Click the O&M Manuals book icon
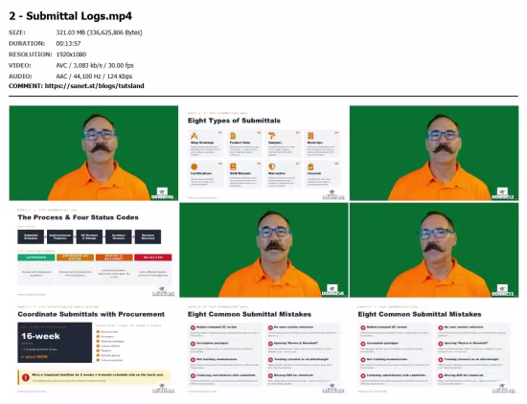This screenshot has height=404, width=527. (233, 167)
